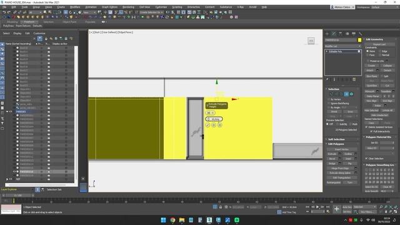Open the Modify command panel tab
This screenshot has width=400, height=225.
click(334, 34)
